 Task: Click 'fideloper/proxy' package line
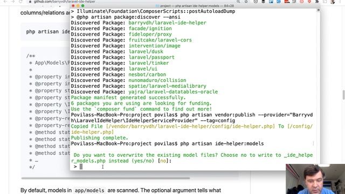150,34
